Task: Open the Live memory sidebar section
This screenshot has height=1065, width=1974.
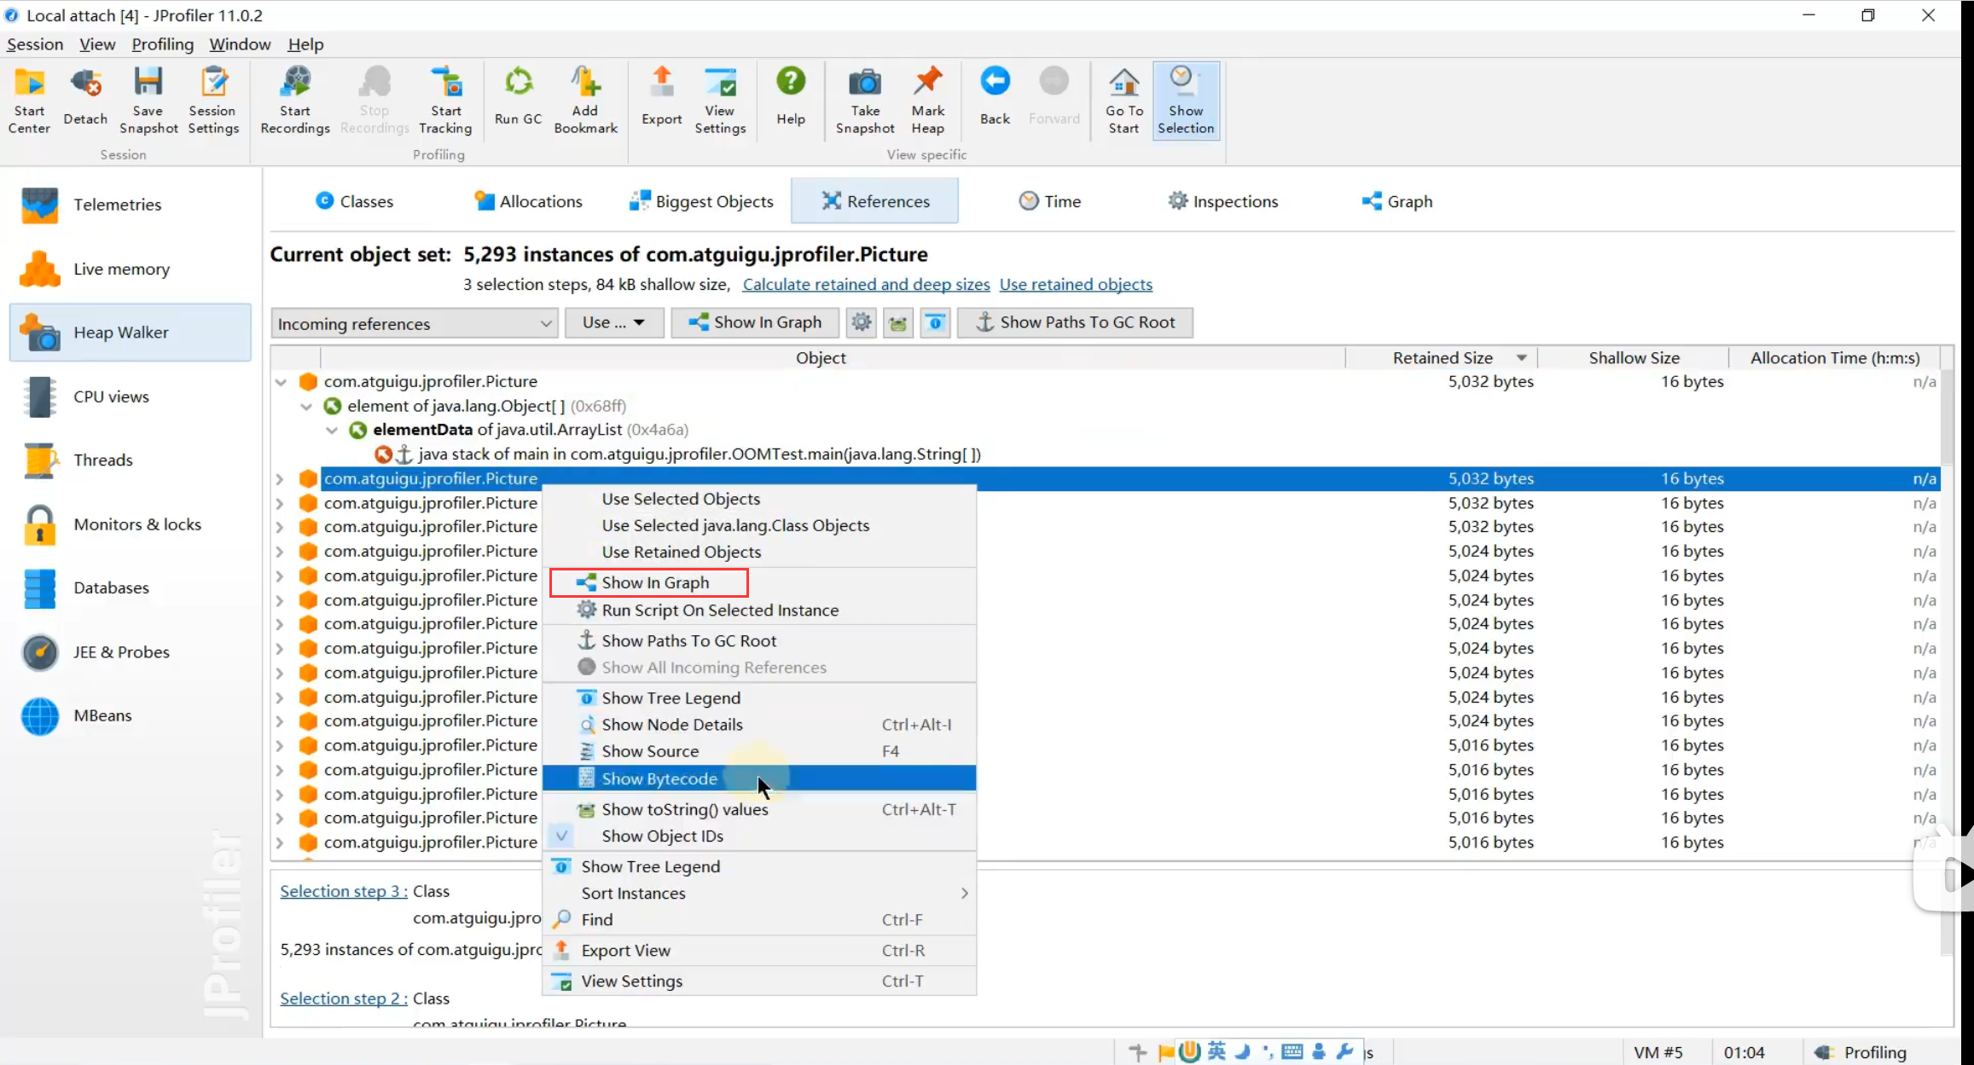Action: tap(130, 269)
